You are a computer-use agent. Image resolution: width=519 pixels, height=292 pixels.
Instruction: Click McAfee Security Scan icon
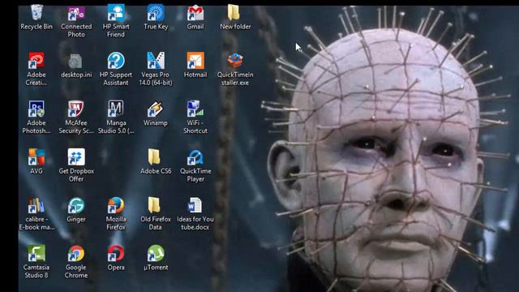(76, 109)
